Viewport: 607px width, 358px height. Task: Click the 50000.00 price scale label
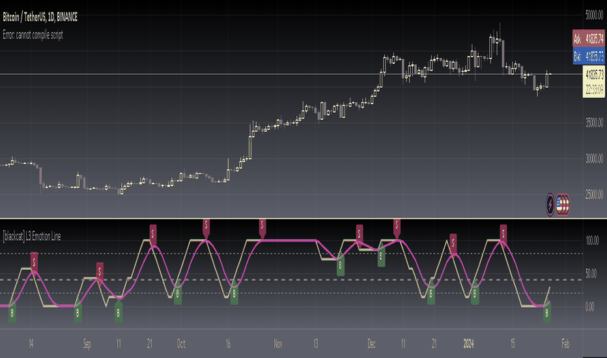pyautogui.click(x=594, y=15)
